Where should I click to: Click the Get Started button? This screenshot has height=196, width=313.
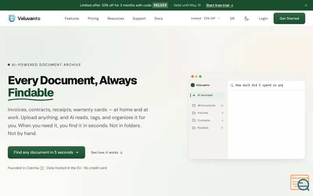tap(289, 18)
